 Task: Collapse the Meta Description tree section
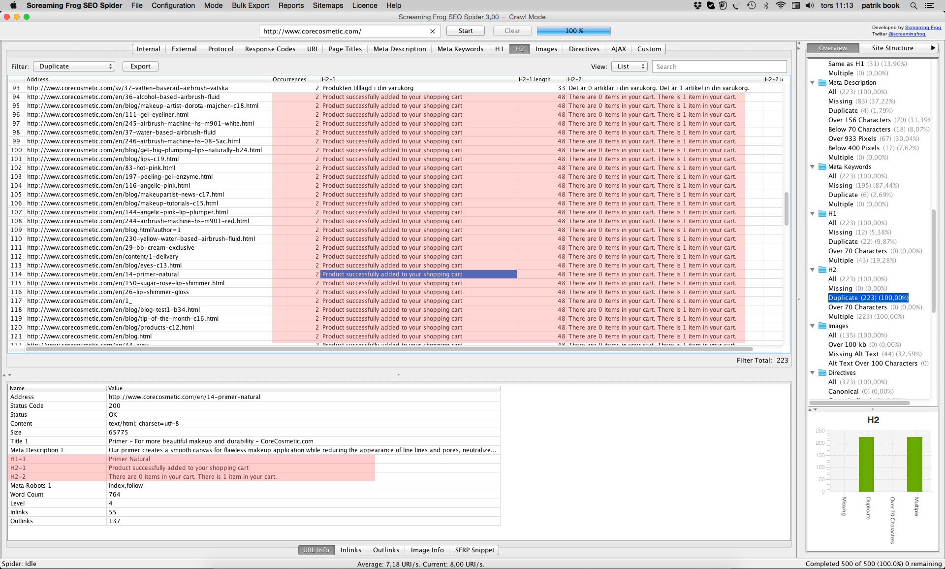[813, 83]
